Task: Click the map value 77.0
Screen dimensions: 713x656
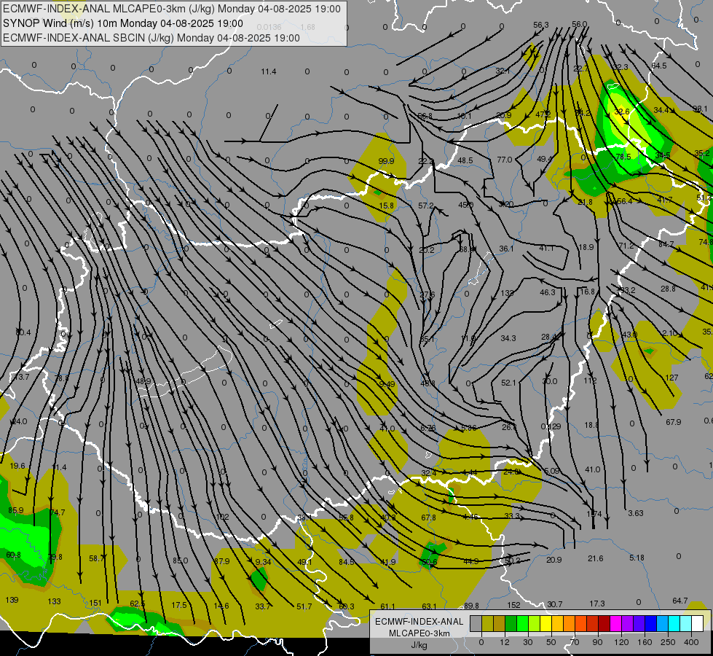Action: click(505, 160)
